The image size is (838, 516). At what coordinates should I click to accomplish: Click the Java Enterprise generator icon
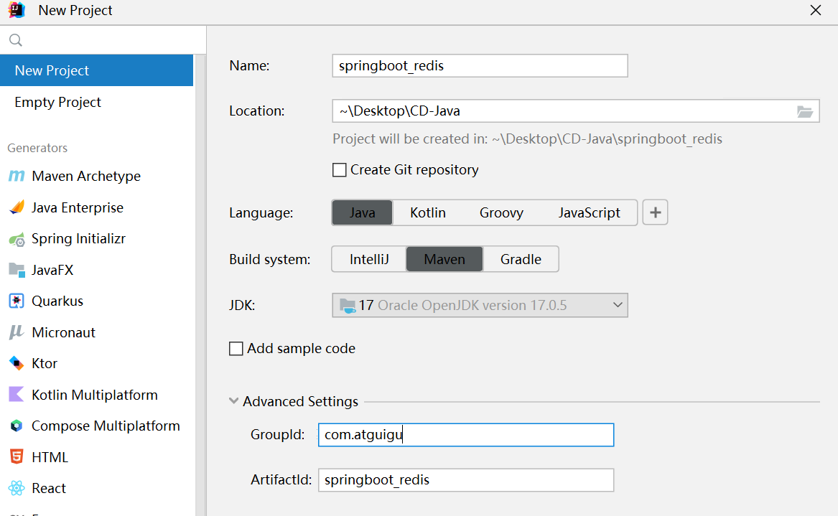17,207
